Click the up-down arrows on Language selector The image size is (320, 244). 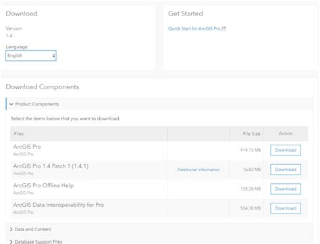point(53,55)
